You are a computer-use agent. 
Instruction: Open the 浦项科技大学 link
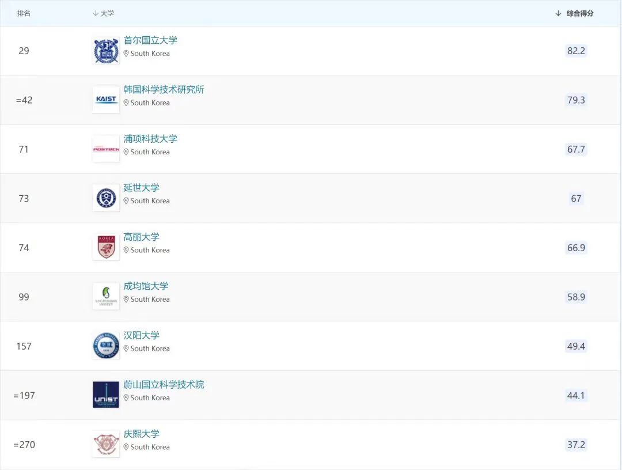150,139
